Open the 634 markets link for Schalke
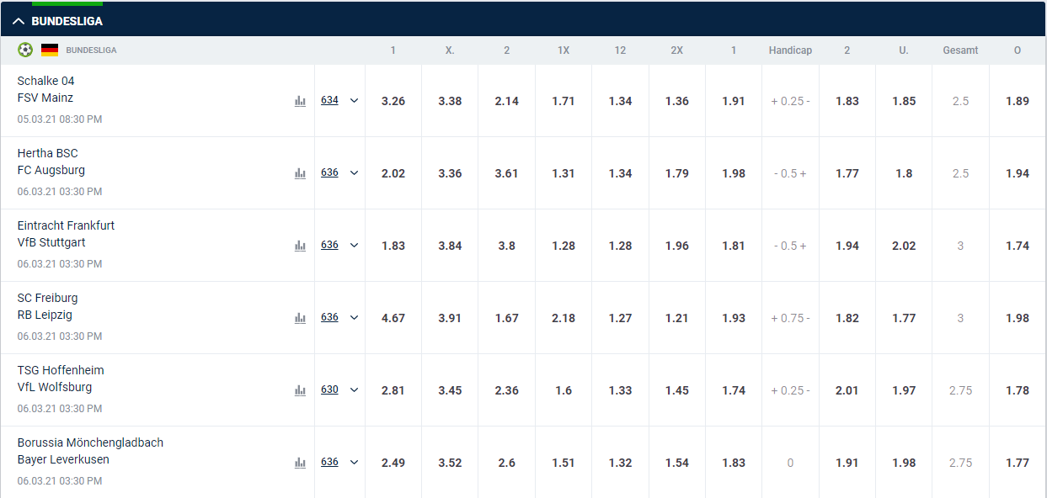Image resolution: width=1047 pixels, height=498 pixels. 329,100
